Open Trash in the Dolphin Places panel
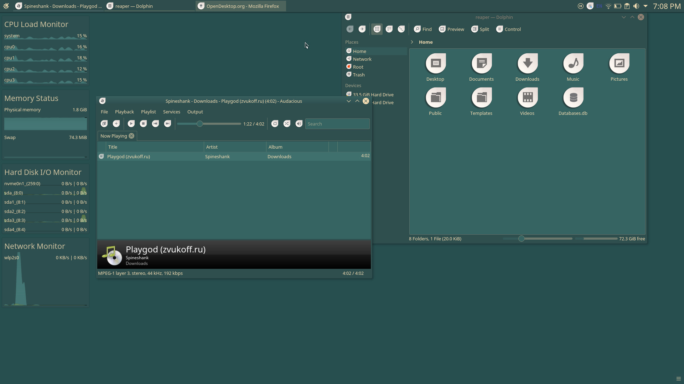This screenshot has height=384, width=684. 376,75
